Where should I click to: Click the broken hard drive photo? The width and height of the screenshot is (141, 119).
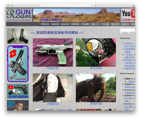[96, 52]
